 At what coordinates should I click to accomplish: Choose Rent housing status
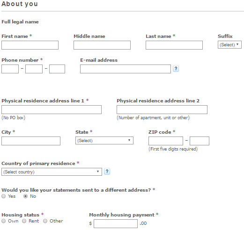coord(24,221)
